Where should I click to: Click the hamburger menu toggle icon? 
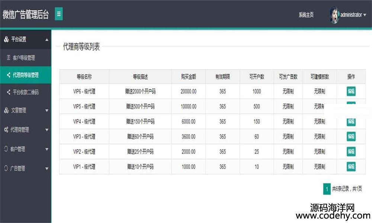coord(59,14)
